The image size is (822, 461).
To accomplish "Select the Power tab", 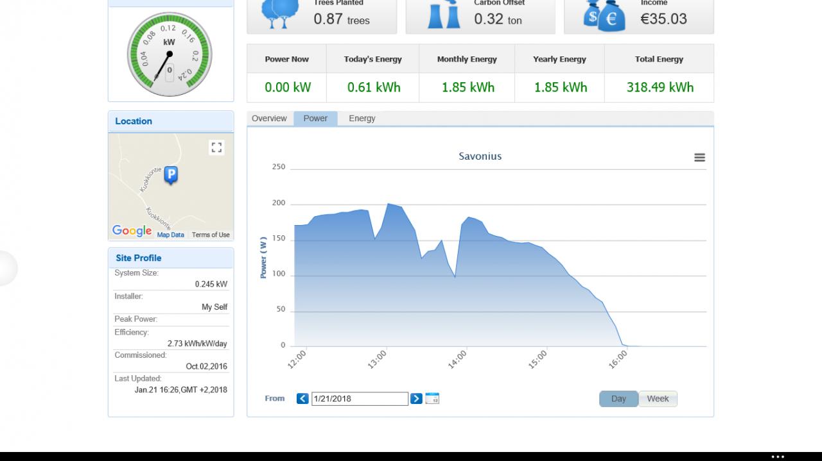I will tap(315, 119).
